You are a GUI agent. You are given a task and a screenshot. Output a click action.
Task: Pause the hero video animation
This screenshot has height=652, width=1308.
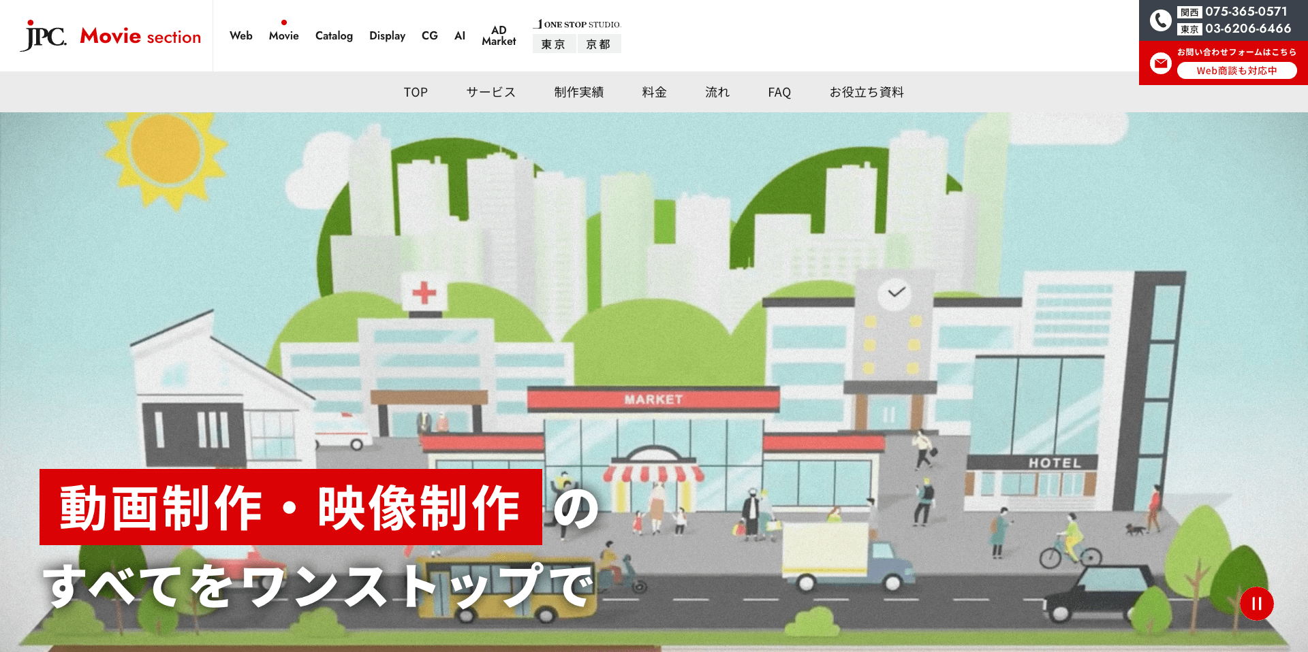(1256, 604)
